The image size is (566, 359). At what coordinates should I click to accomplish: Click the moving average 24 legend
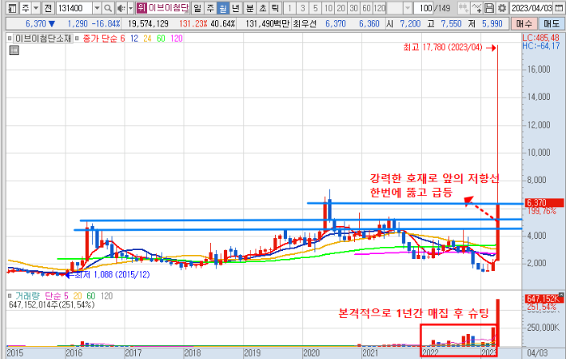[147, 38]
